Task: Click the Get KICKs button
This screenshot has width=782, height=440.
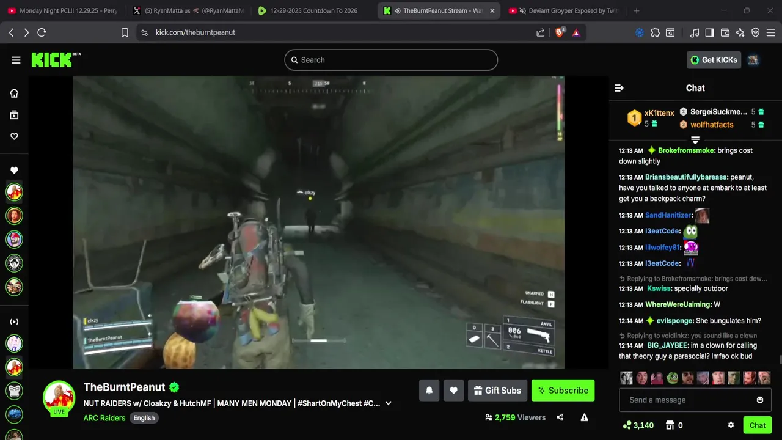Action: [x=714, y=60]
